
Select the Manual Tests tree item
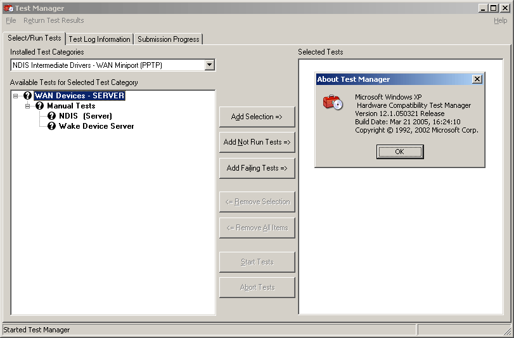(71, 106)
